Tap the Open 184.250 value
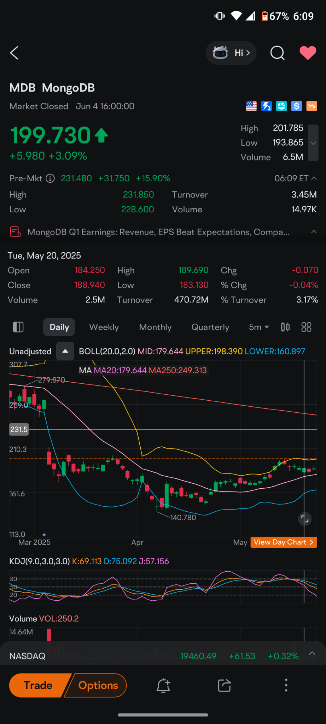The height and width of the screenshot is (724, 326). click(89, 270)
